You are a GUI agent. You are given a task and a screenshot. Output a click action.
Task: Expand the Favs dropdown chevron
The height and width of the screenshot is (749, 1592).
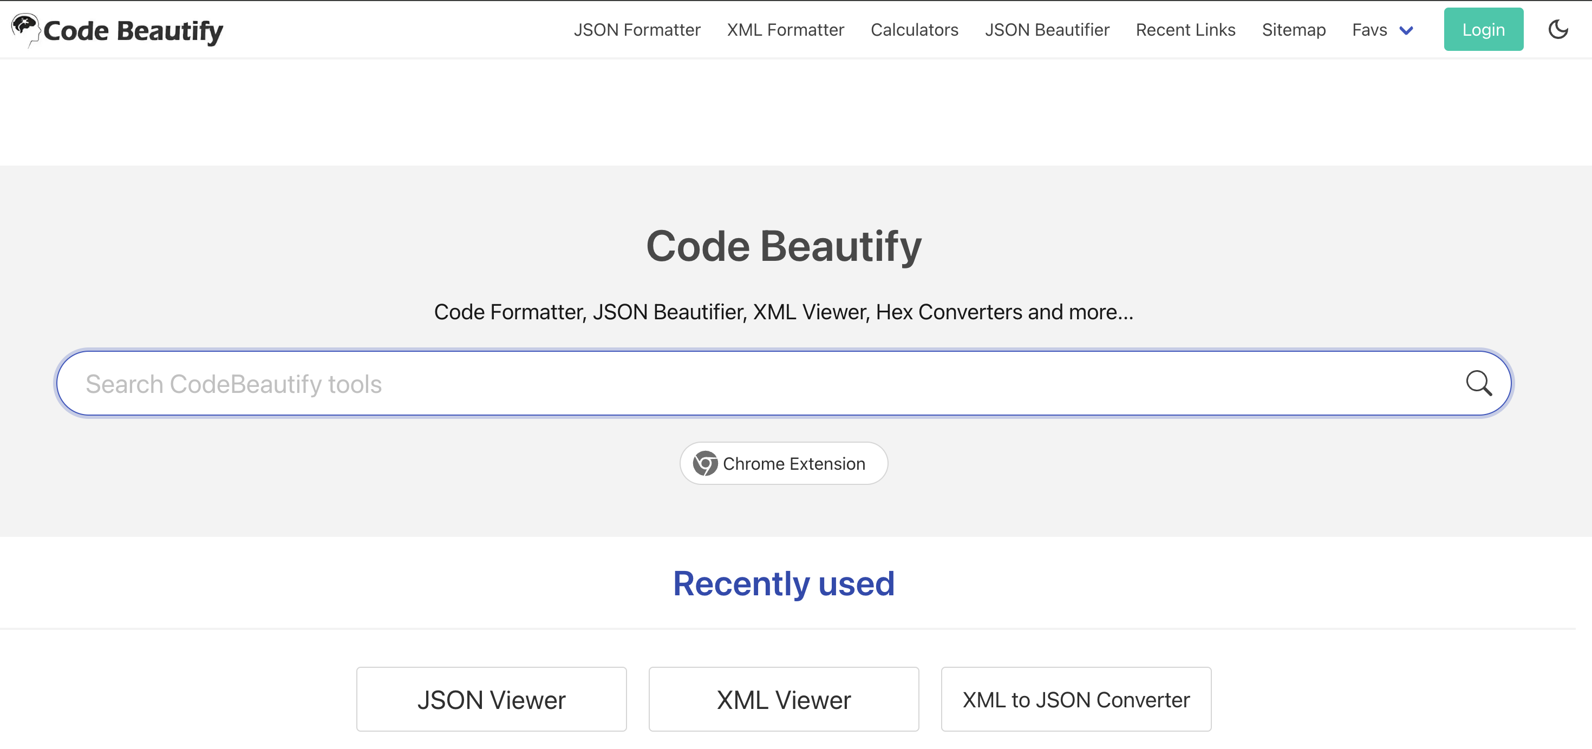pyautogui.click(x=1406, y=30)
